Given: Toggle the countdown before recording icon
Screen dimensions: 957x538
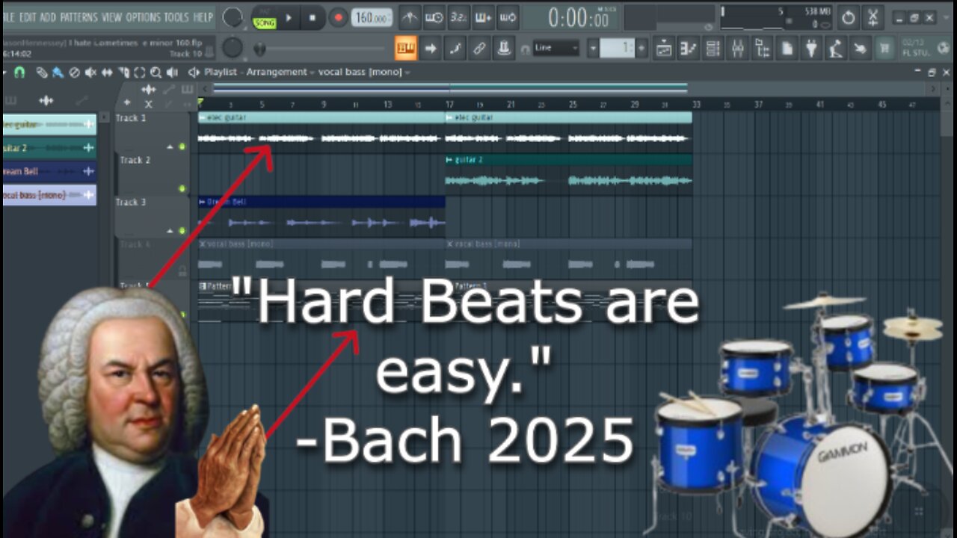Looking at the screenshot, I should tap(458, 17).
